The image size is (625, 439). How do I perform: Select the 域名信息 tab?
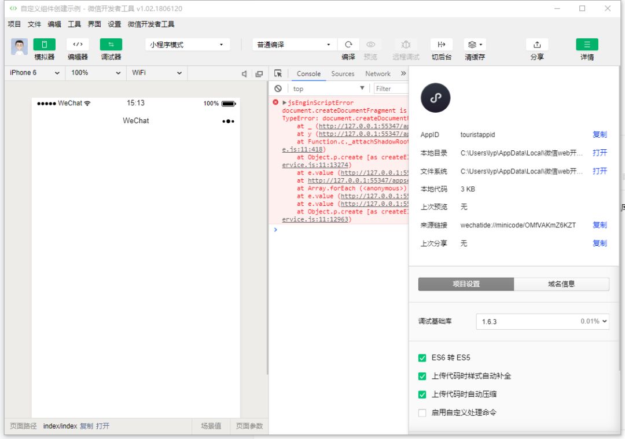pyautogui.click(x=561, y=284)
